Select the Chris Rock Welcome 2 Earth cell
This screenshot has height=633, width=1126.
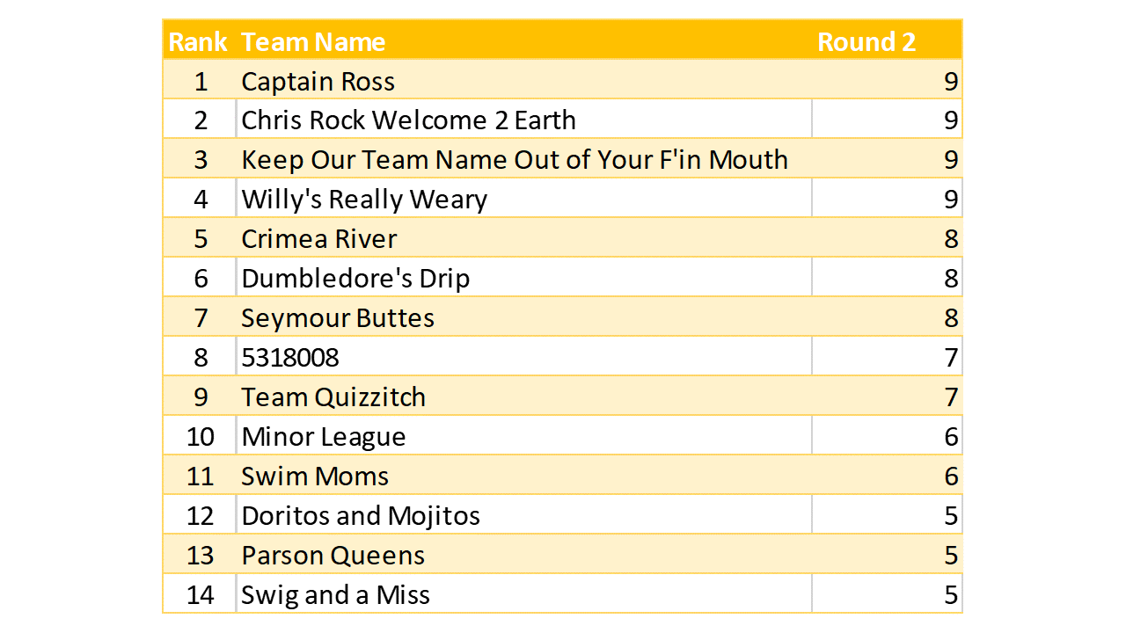click(408, 120)
